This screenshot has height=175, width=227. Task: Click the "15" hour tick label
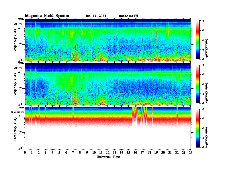(128, 153)
